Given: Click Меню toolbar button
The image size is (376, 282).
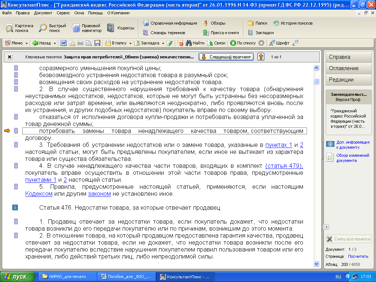Looking at the screenshot, I should (14, 43).
